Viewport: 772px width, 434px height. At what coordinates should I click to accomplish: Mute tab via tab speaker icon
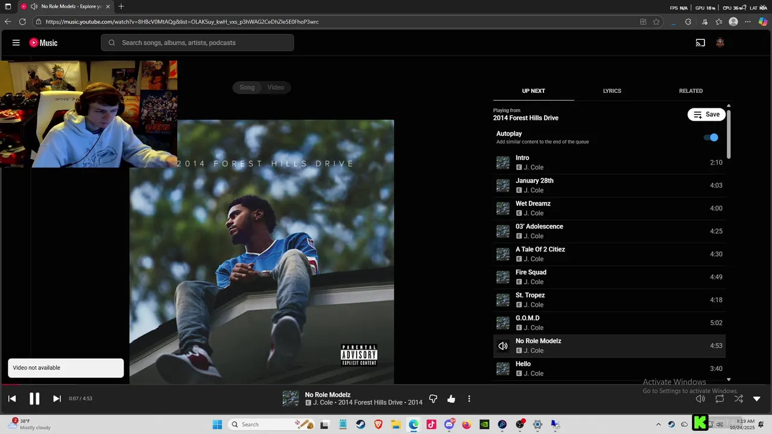pos(34,7)
